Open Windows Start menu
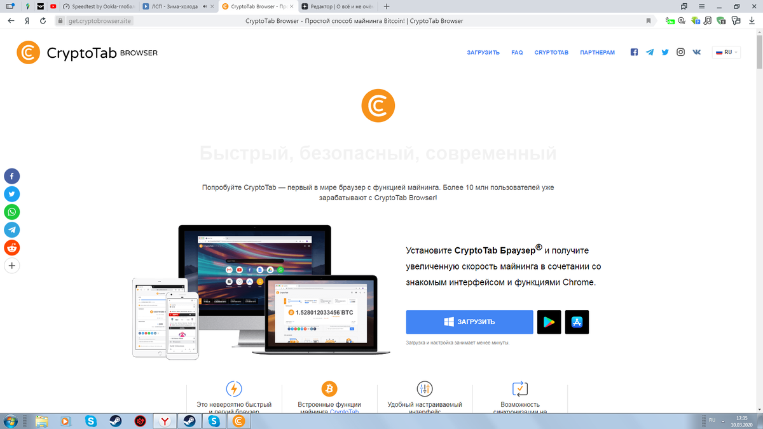This screenshot has width=763, height=429. [x=12, y=421]
